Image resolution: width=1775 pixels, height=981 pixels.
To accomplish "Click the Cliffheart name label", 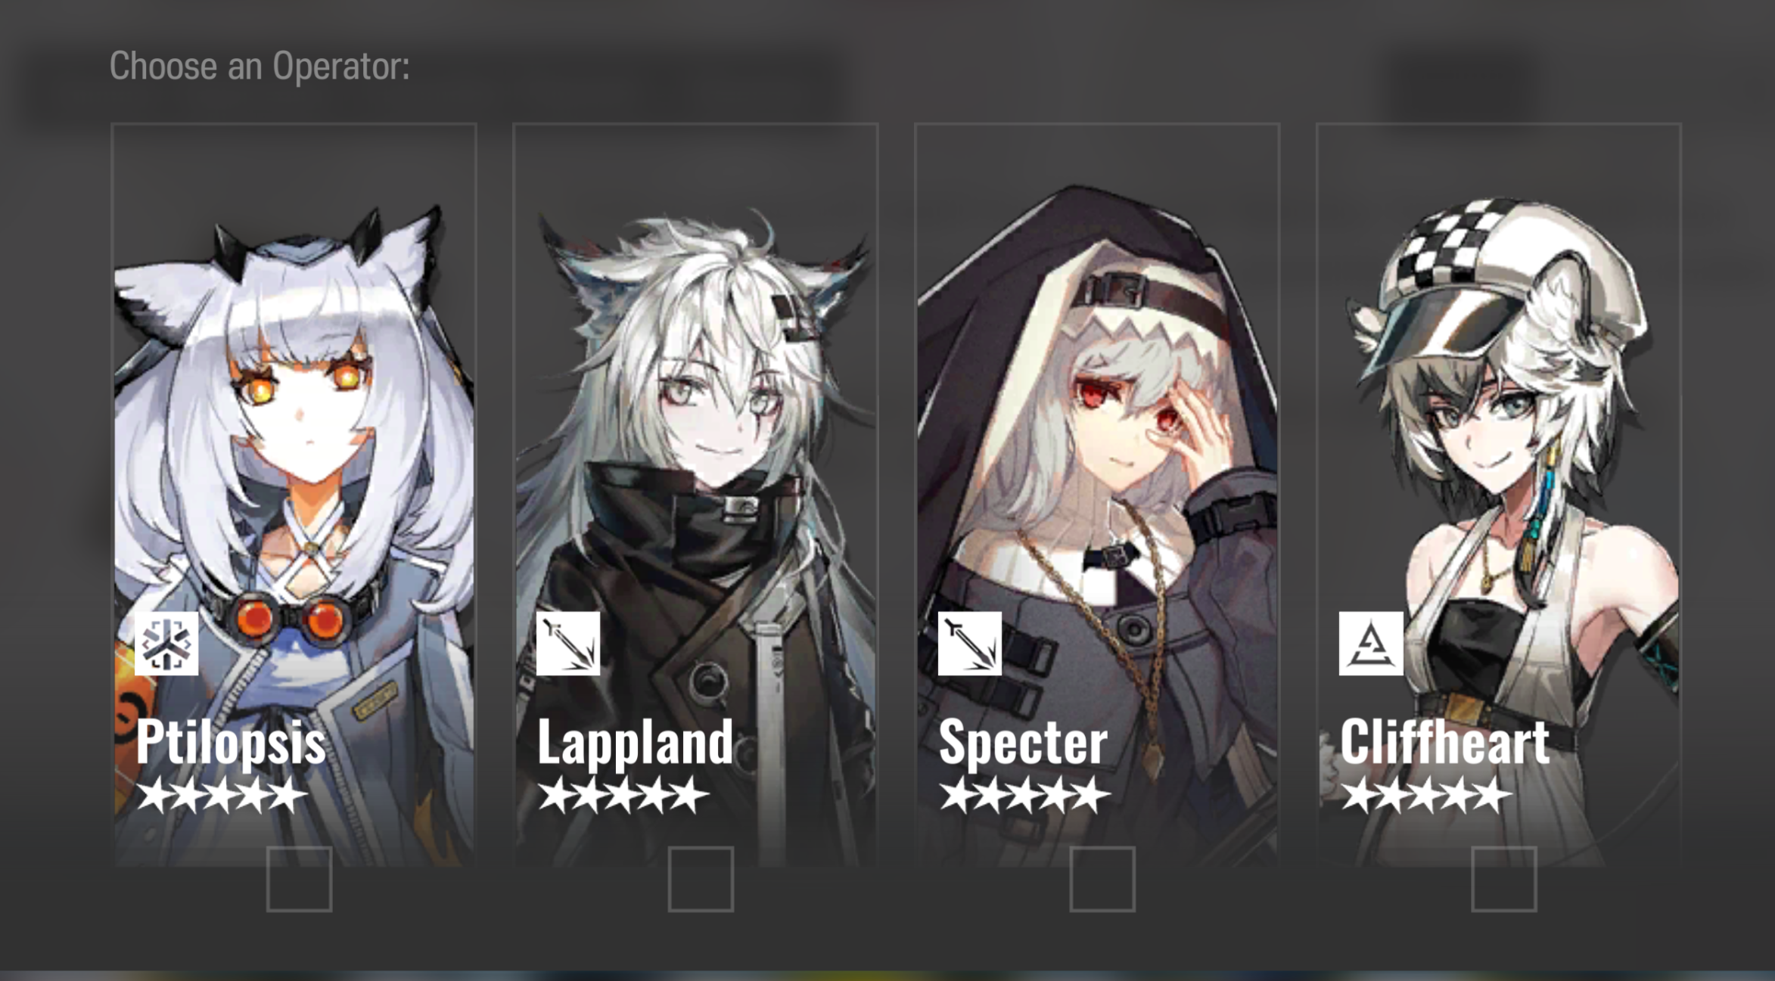I will point(1445,741).
